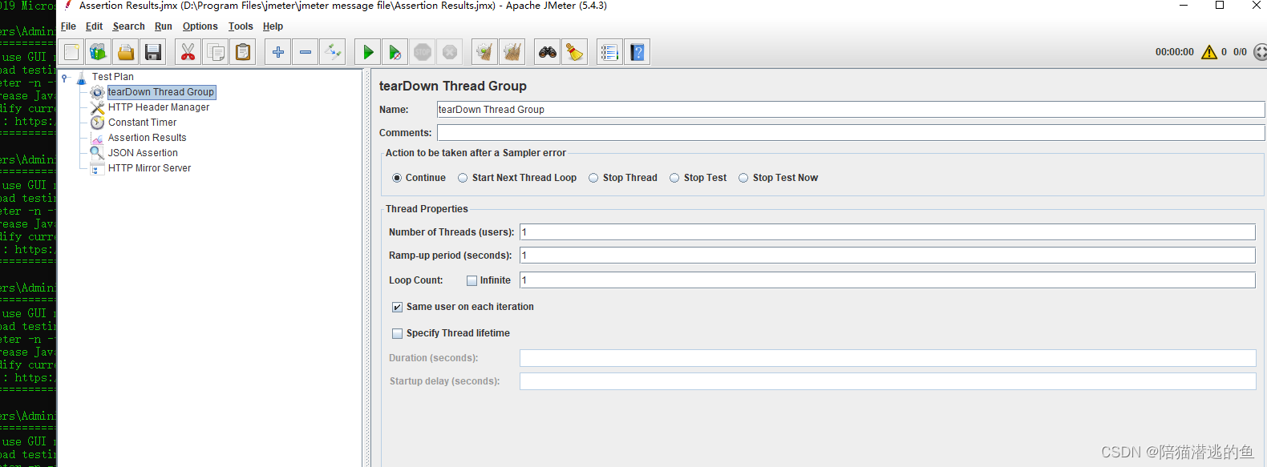Click the Constant Timer clock icon

[97, 123]
